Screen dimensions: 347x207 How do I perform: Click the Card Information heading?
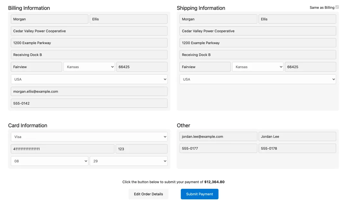coord(28,125)
